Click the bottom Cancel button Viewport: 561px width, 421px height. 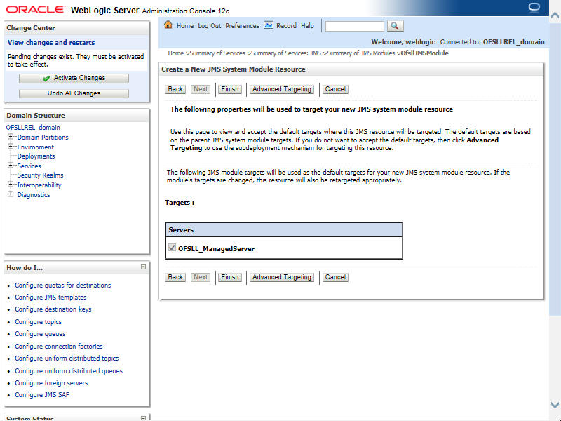click(335, 277)
